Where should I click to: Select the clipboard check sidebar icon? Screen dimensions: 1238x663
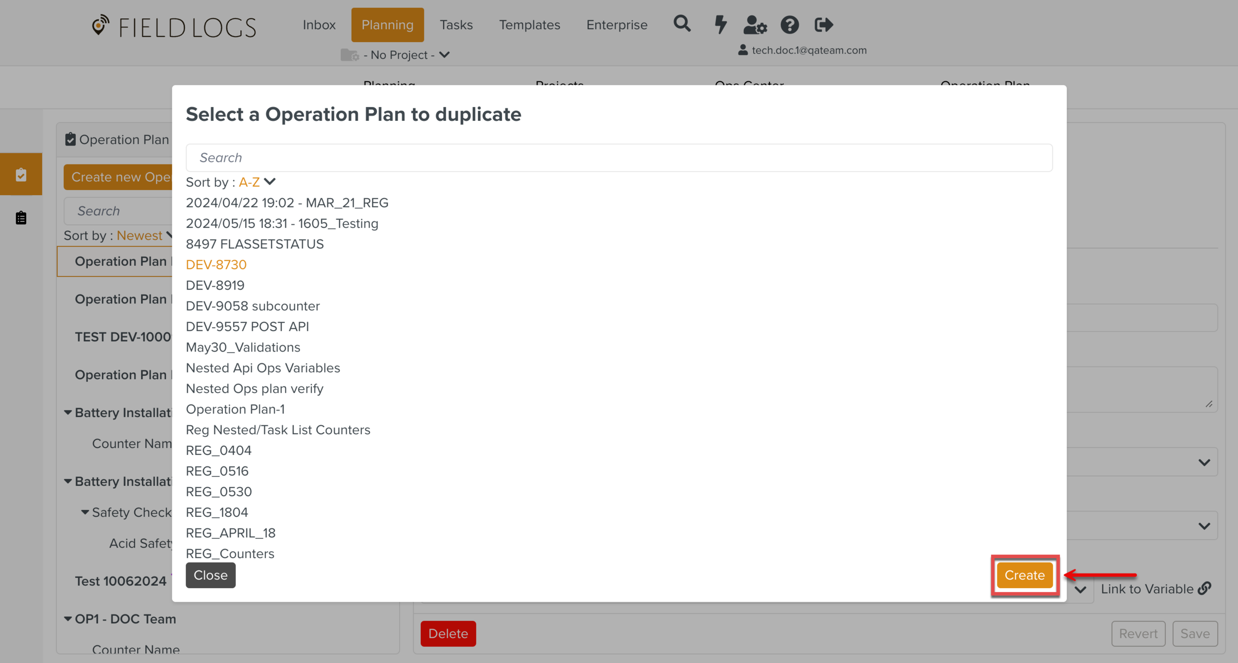(21, 174)
